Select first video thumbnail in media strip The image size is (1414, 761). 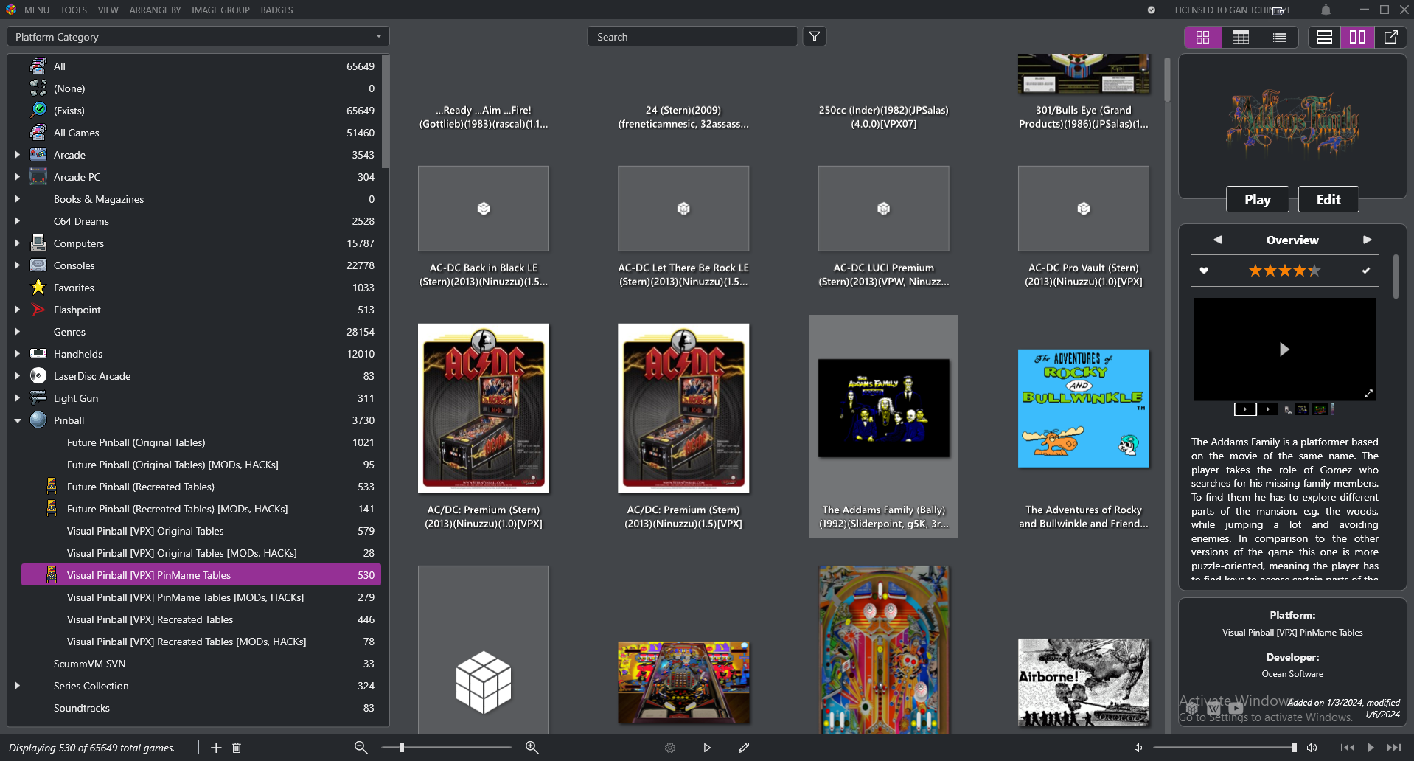click(1245, 409)
